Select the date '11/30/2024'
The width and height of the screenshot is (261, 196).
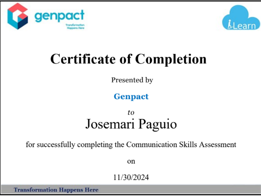[131, 177]
